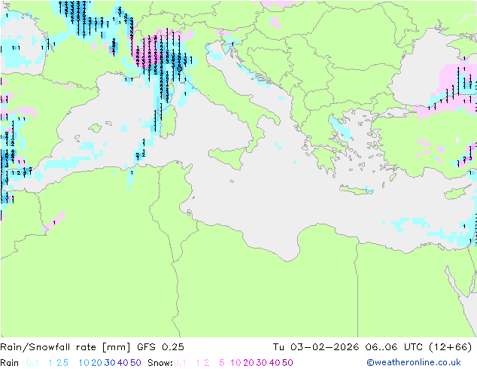477x369 pixels.
Task: Select the rain legend value 30
Action: coord(110,363)
